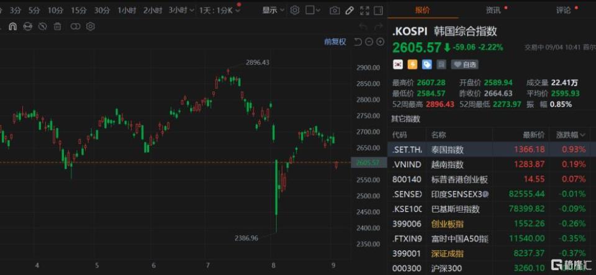Expand the 3小时 interval dropdown
Image resolution: width=596 pixels, height=275 pixels.
[181, 11]
